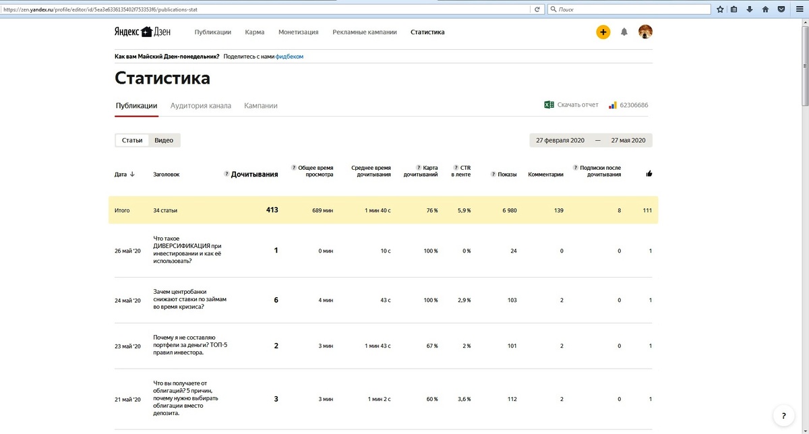
Task: Click the start date 27 февраля 2020
Action: click(x=560, y=140)
